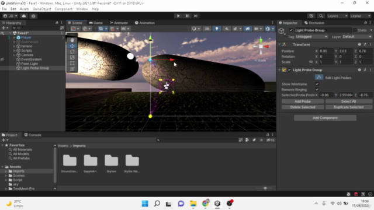Select the Move tool in scene
The height and width of the screenshot is (210, 374).
[72, 46]
